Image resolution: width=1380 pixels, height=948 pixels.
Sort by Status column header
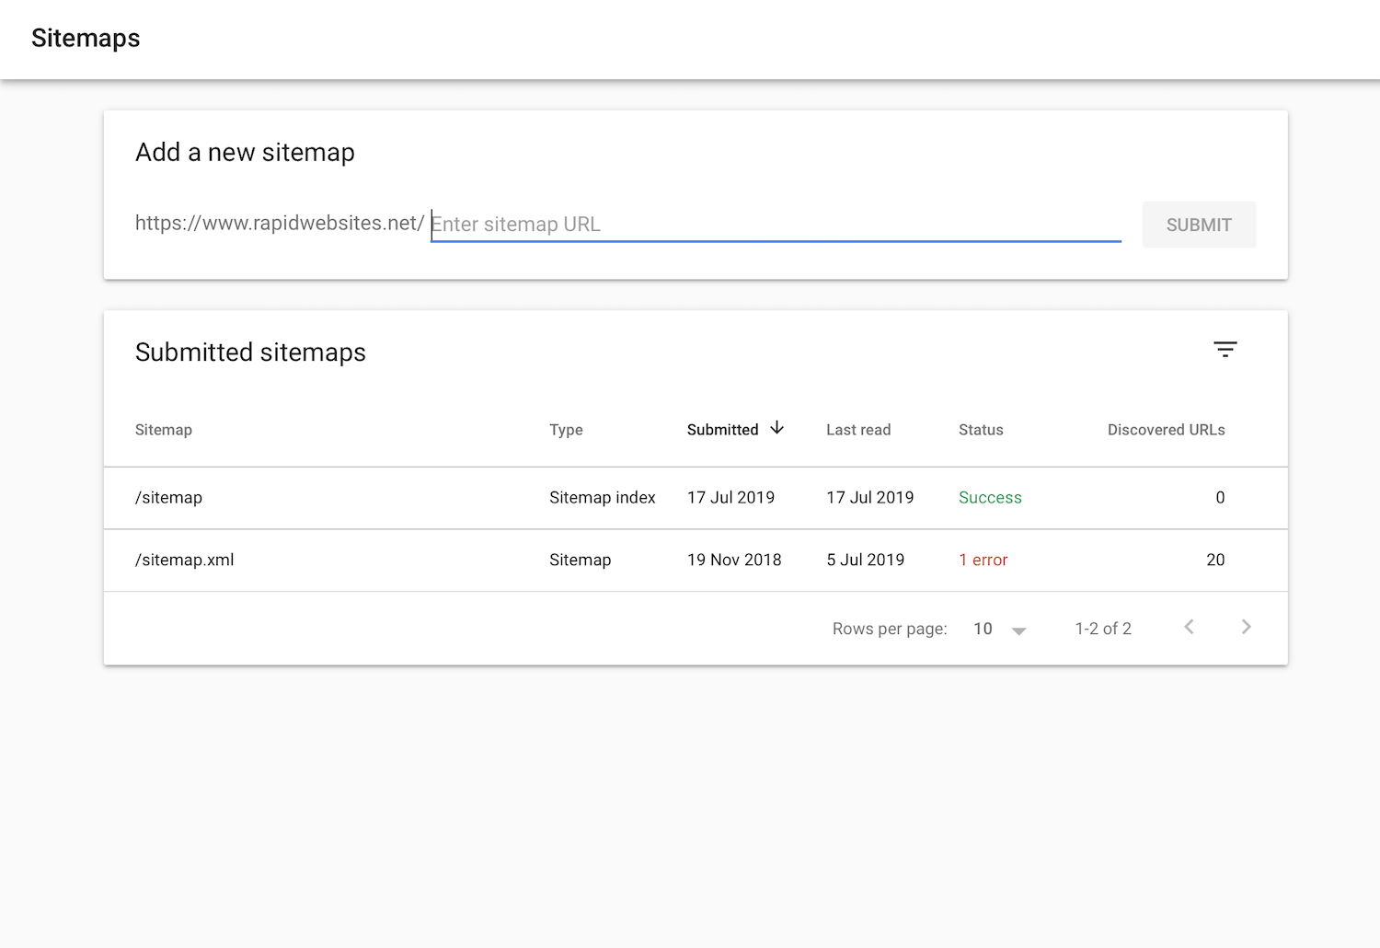point(981,430)
